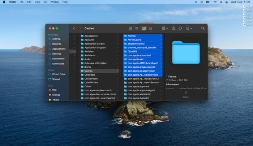The height and width of the screenshot is (146, 253).
Task: Select the com.apple.AMPLibraryAgent folder
Action: point(143,63)
